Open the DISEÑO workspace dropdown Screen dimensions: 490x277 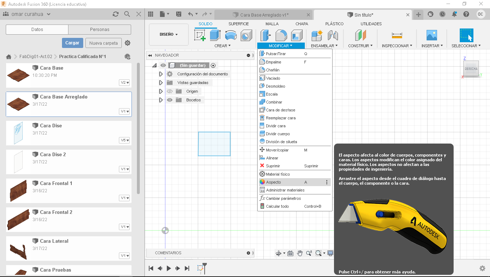click(169, 35)
